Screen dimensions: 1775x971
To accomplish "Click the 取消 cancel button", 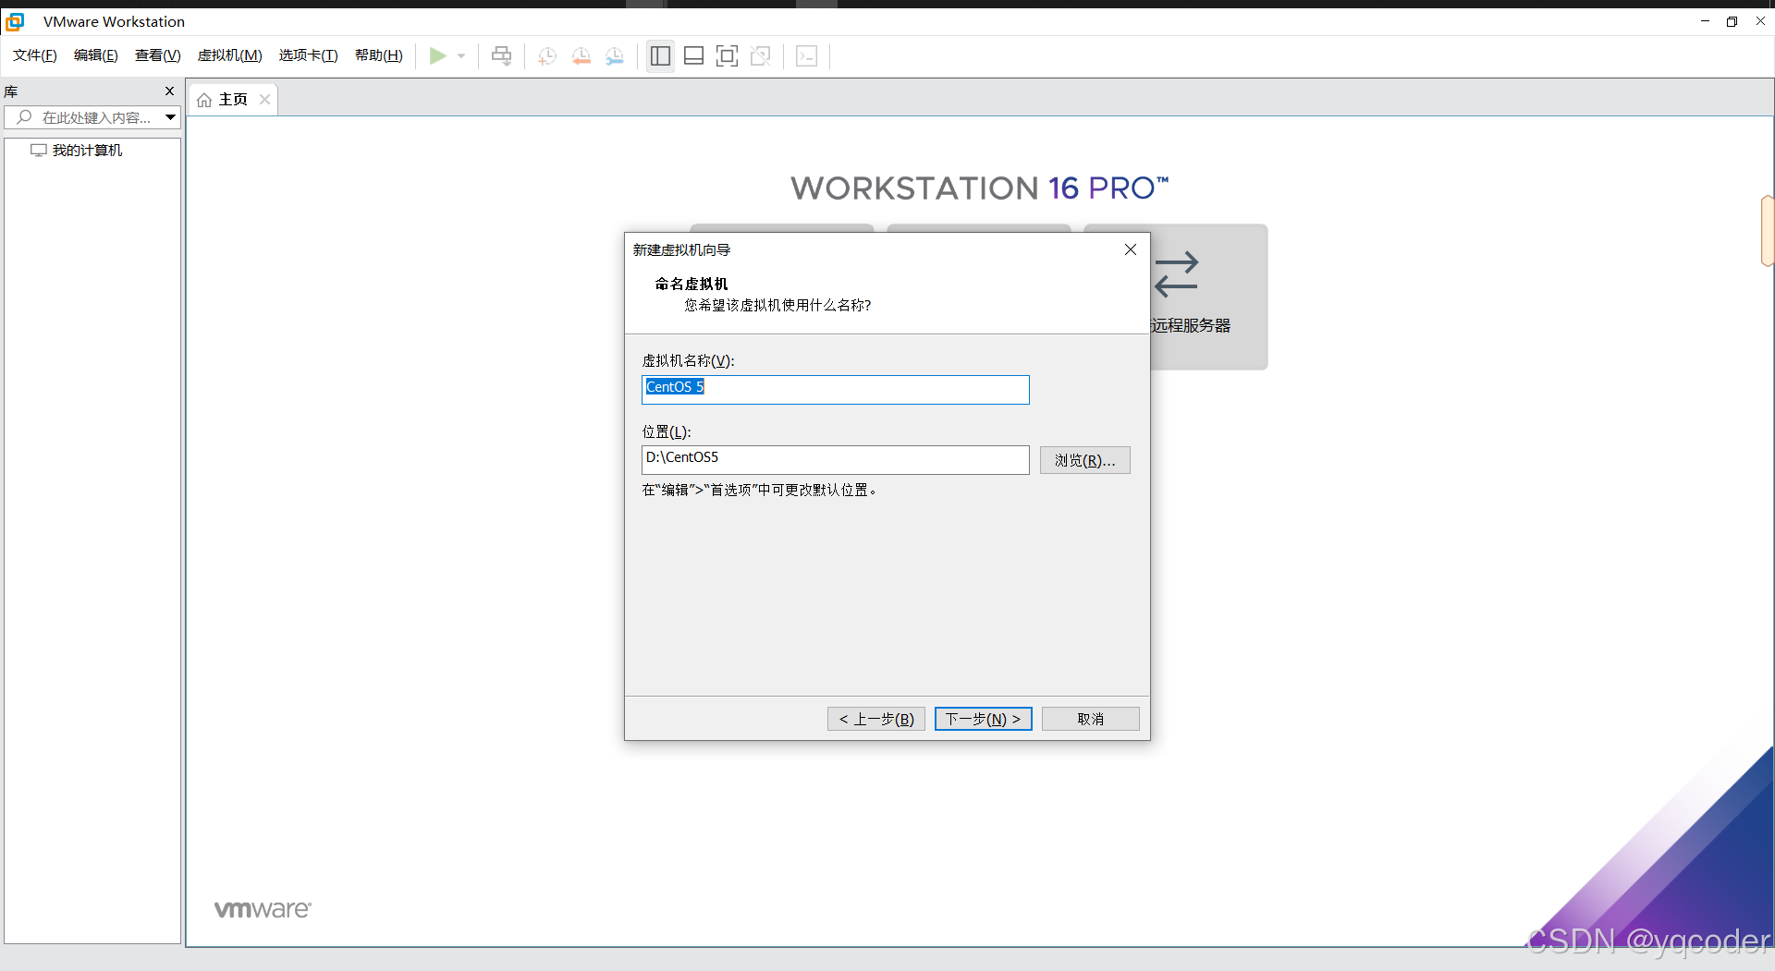I will (x=1090, y=719).
